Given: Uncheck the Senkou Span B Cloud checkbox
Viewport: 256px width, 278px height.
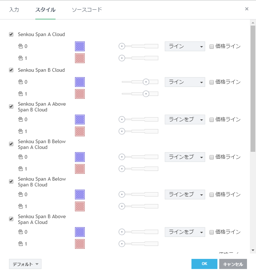Looking at the screenshot, I should click(11, 70).
